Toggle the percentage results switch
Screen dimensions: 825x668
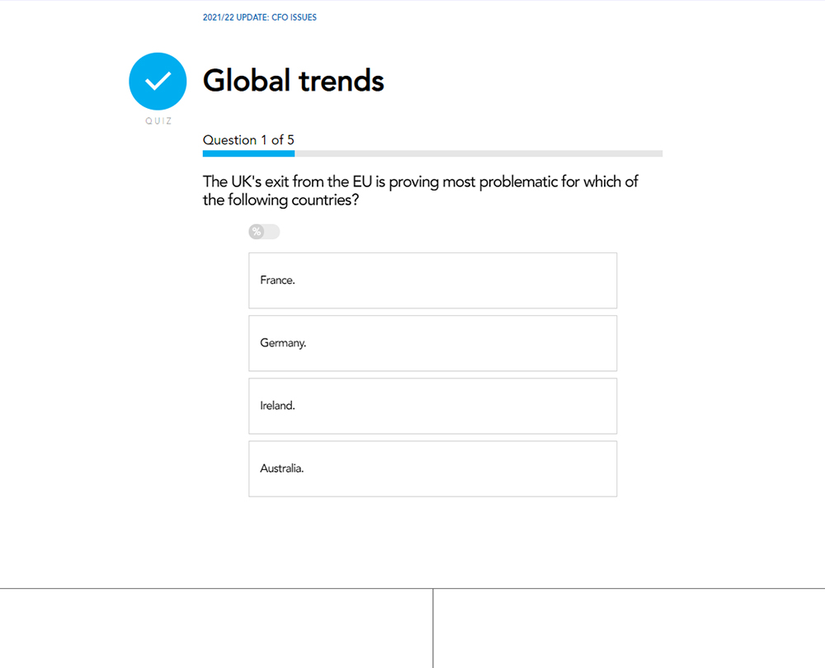[264, 232]
